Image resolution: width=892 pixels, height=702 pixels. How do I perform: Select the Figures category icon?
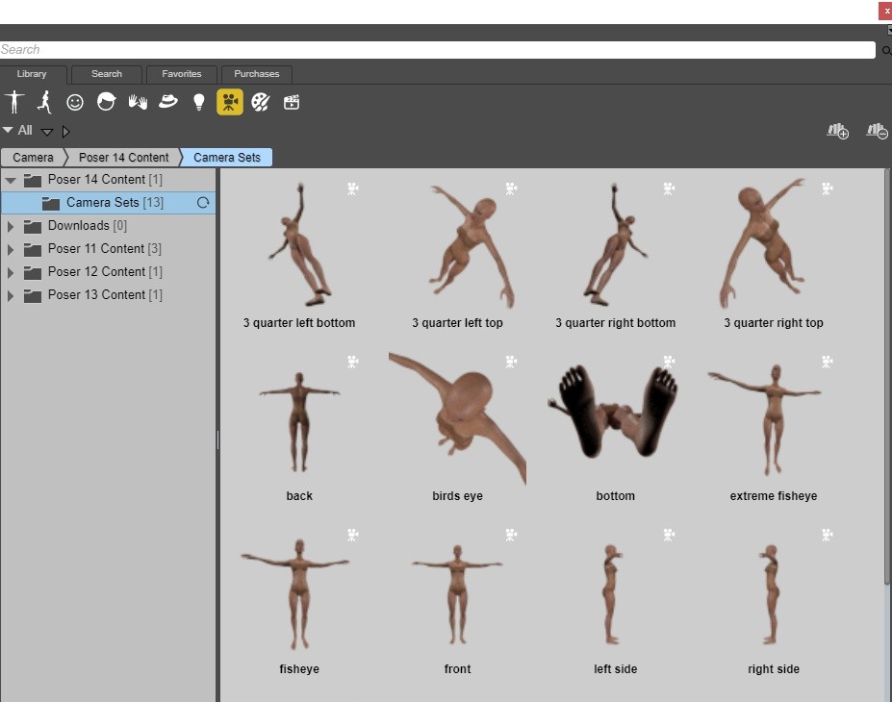pos(14,102)
